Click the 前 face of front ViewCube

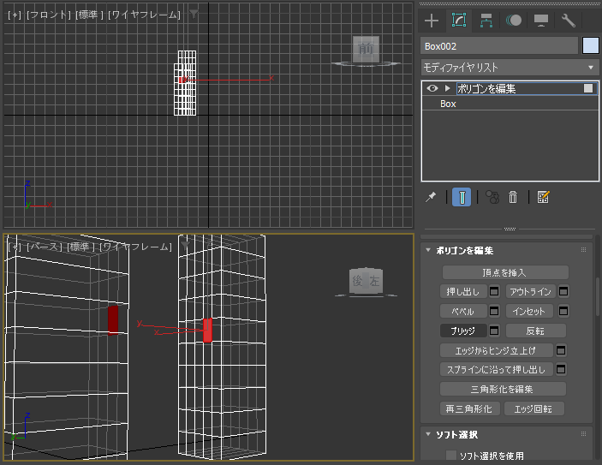[366, 49]
